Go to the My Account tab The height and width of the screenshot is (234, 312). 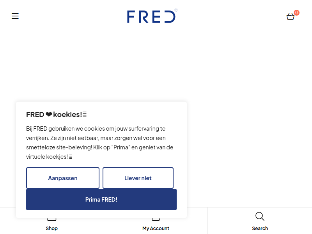click(156, 228)
